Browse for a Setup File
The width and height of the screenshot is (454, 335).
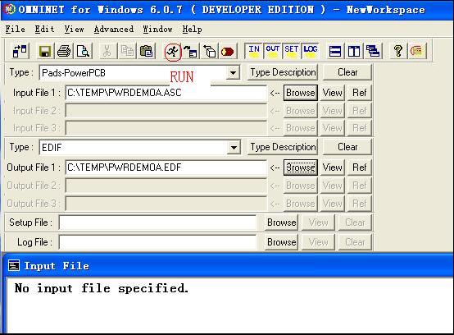[x=281, y=223]
